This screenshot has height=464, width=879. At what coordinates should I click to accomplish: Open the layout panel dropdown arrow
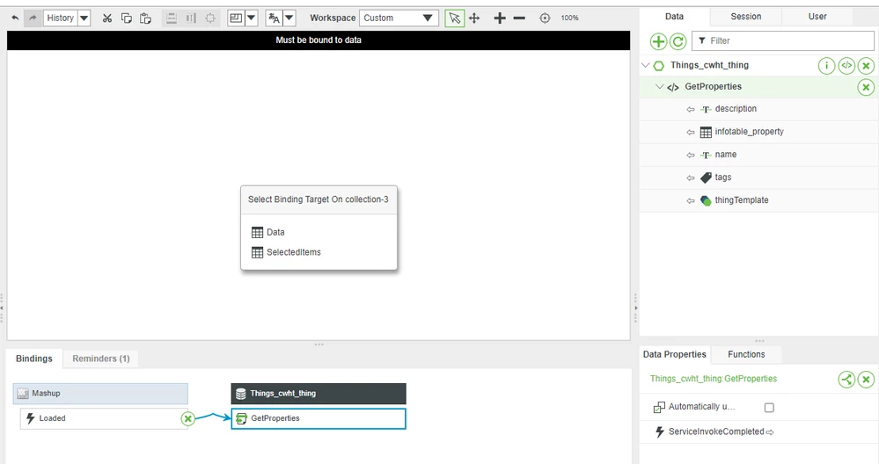click(251, 18)
